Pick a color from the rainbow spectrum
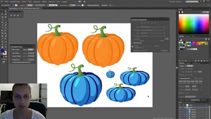The image size is (211, 119). [194, 24]
